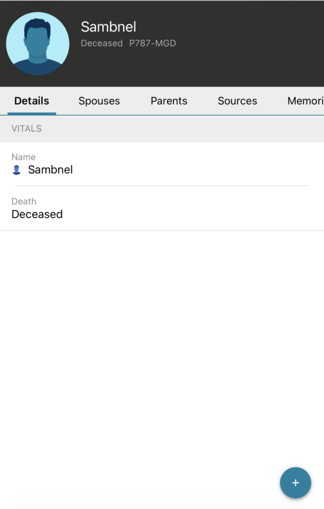Screen dimensions: 324x509
Task: Open the Parents tab
Action: click(x=169, y=101)
